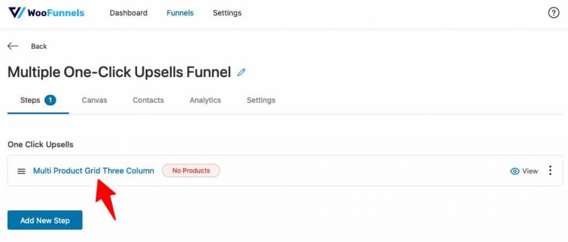568x242 pixels.
Task: Switch to the Canvas tab
Action: tap(94, 100)
